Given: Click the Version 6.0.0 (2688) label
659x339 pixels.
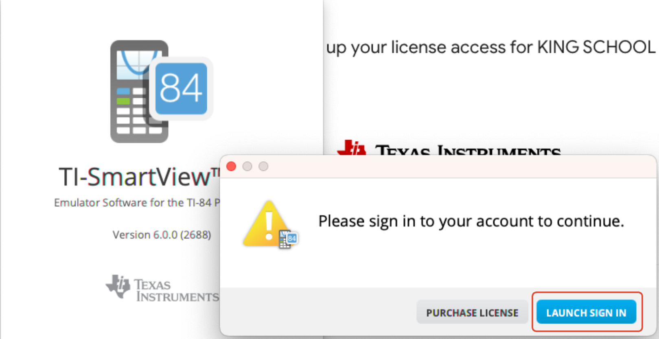Looking at the screenshot, I should [x=162, y=235].
